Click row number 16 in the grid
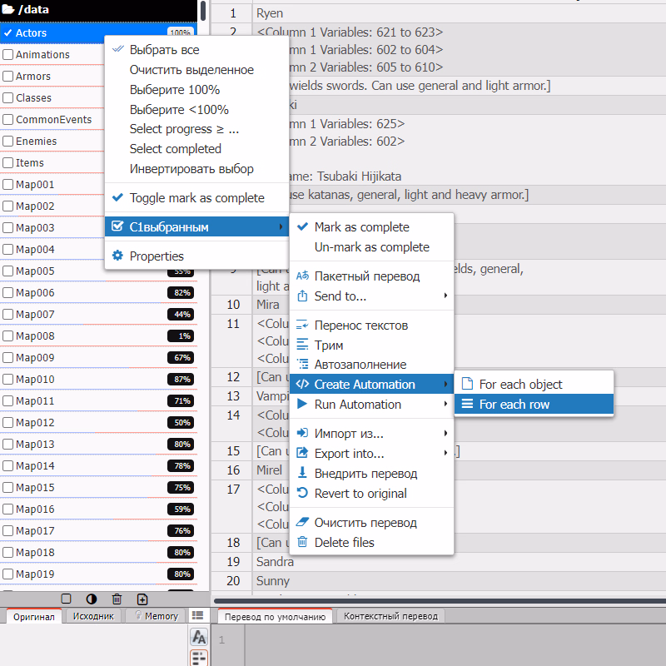Image resolution: width=666 pixels, height=666 pixels. (233, 470)
